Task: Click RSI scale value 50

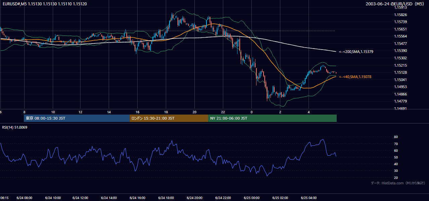Action: pyautogui.click(x=396, y=157)
